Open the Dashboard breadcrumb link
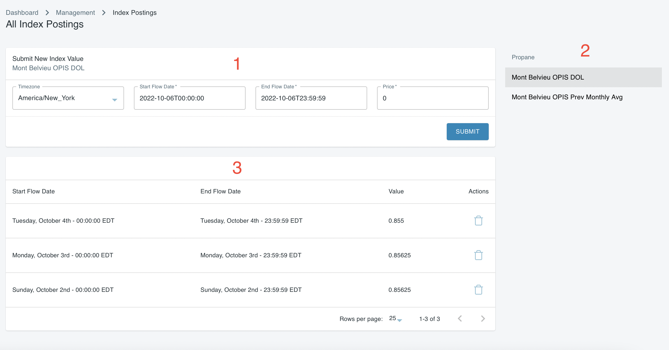669x350 pixels. (22, 12)
